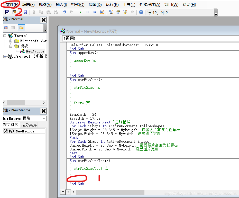Click code window horizontal scrollbar thumb
Image resolution: width=239 pixels, height=198 pixels.
(x=110, y=192)
